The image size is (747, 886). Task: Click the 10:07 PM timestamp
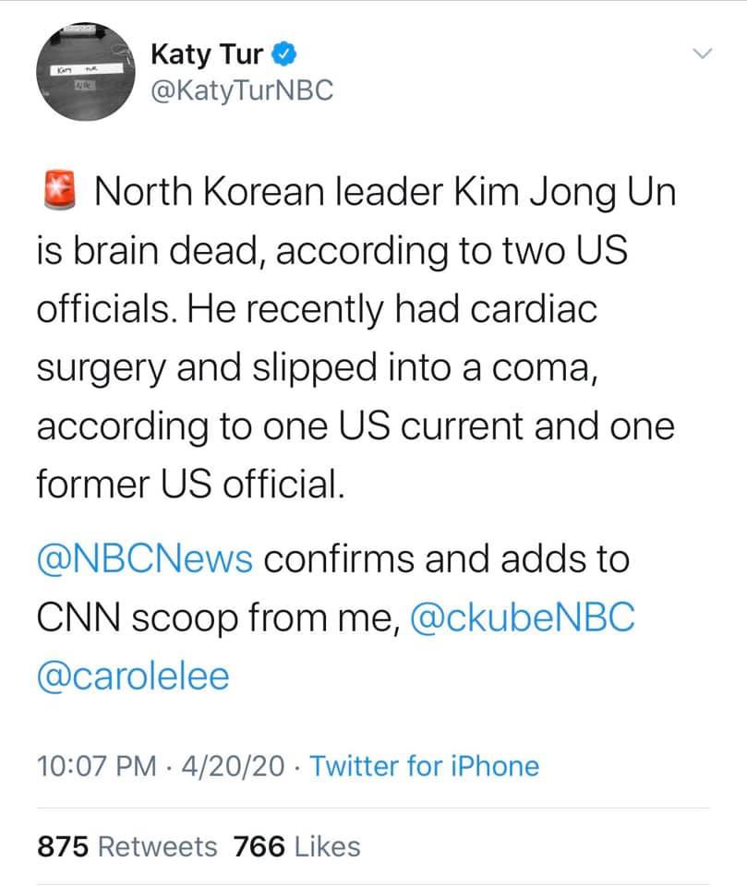(97, 767)
